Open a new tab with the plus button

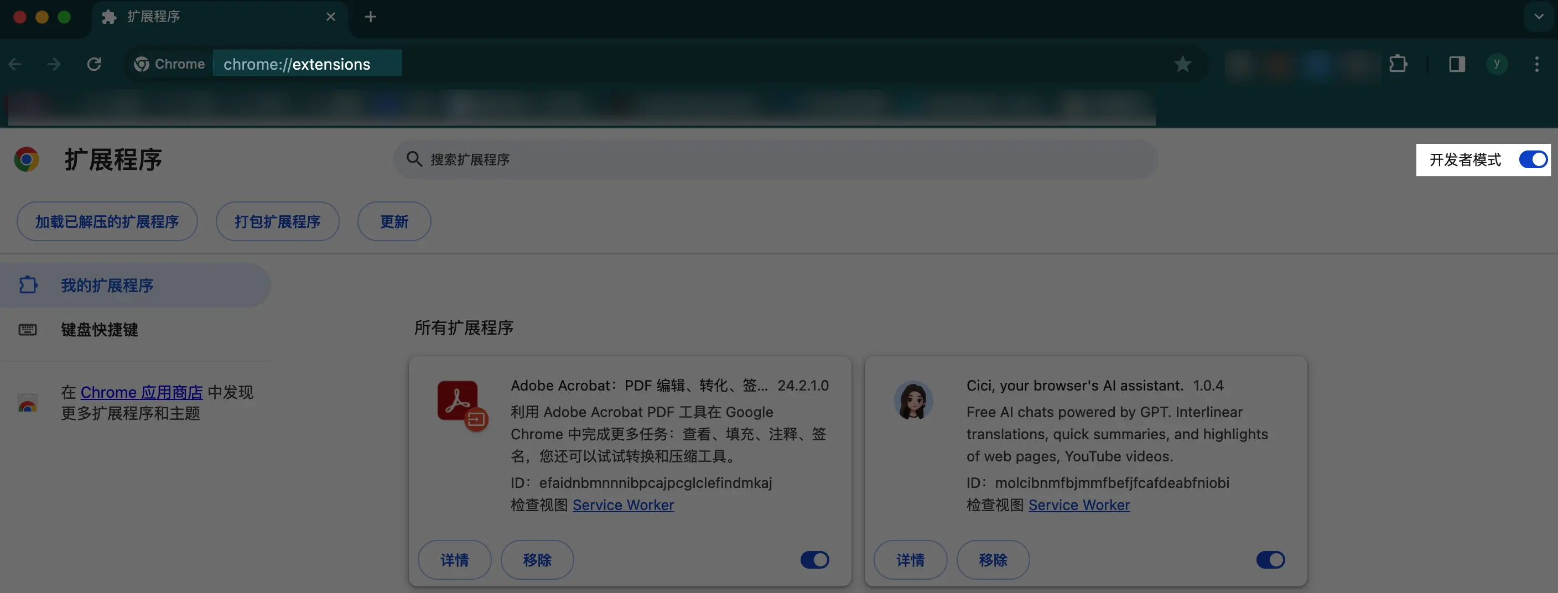(x=371, y=17)
